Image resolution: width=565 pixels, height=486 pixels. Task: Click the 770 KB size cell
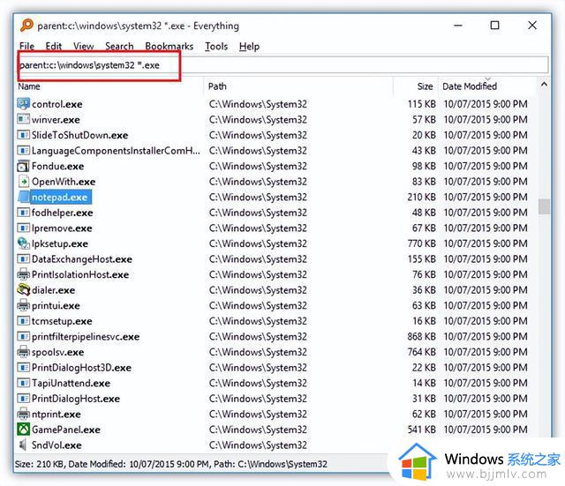[422, 243]
